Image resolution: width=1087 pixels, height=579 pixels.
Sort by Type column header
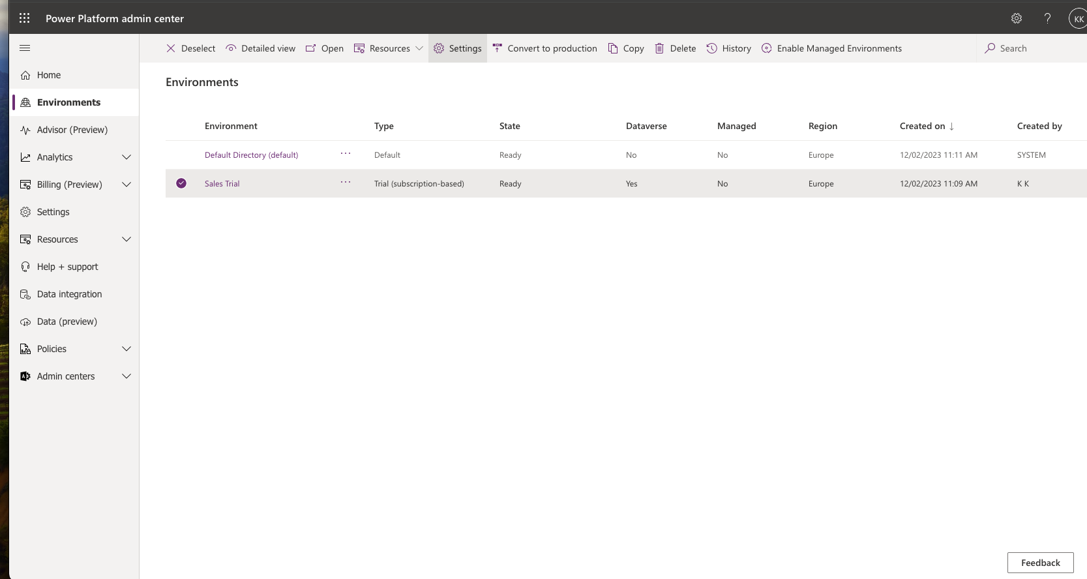(x=384, y=126)
